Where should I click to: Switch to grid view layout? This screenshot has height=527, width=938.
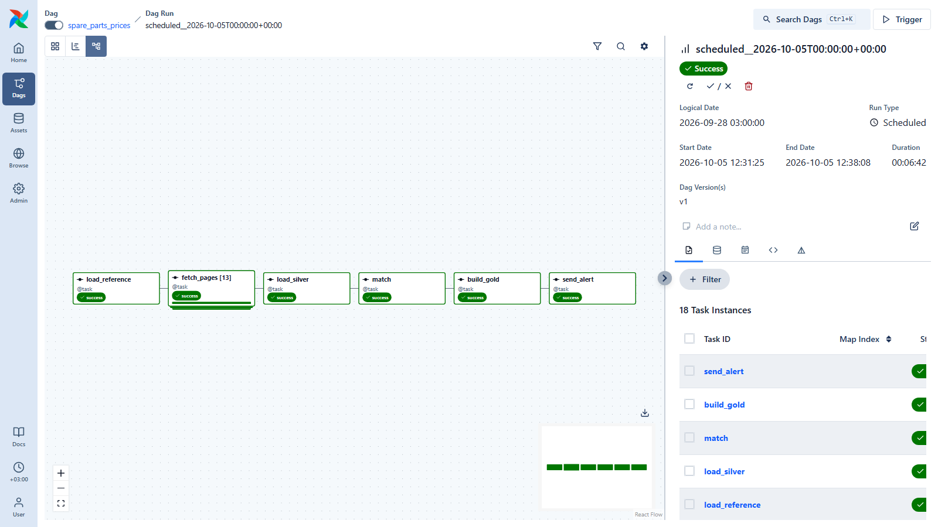click(55, 46)
